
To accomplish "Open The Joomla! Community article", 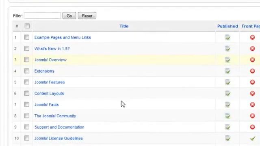I will click(x=55, y=116).
